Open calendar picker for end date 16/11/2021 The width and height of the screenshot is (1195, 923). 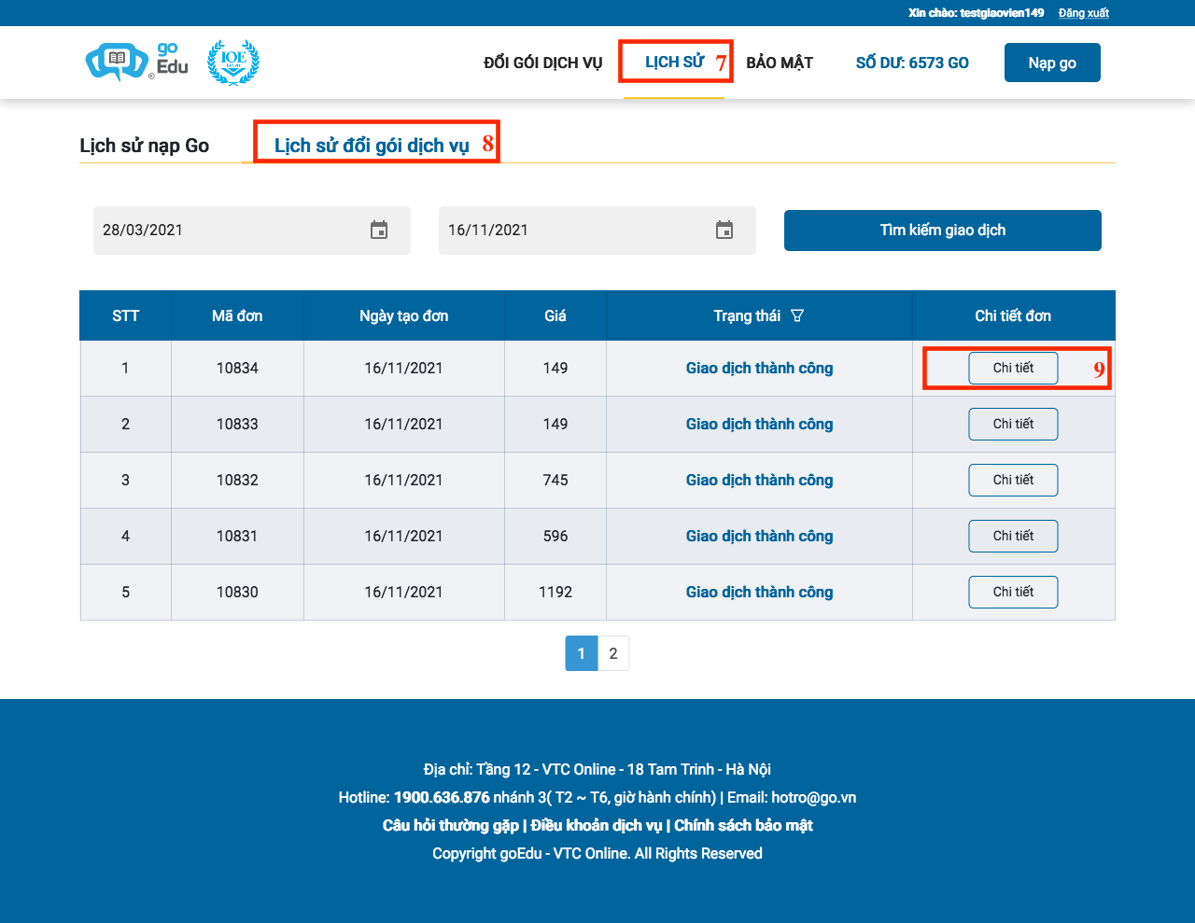click(x=724, y=231)
